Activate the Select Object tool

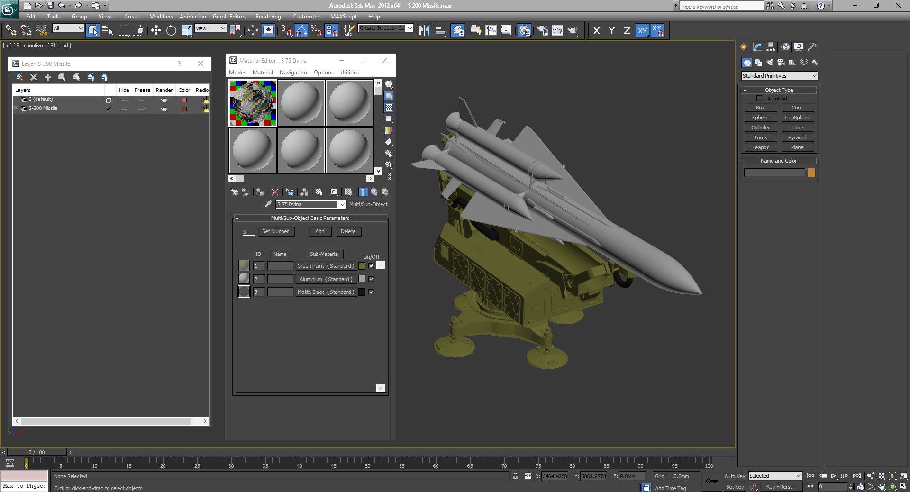click(x=93, y=30)
